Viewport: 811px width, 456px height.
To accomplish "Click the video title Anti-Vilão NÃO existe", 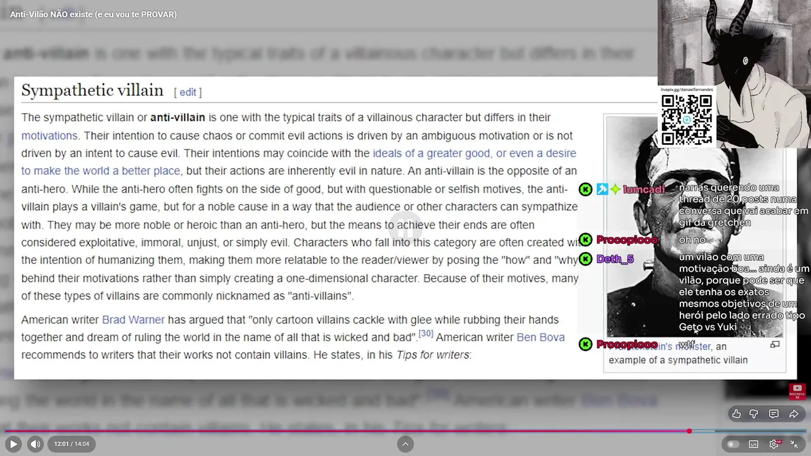I will (x=93, y=14).
